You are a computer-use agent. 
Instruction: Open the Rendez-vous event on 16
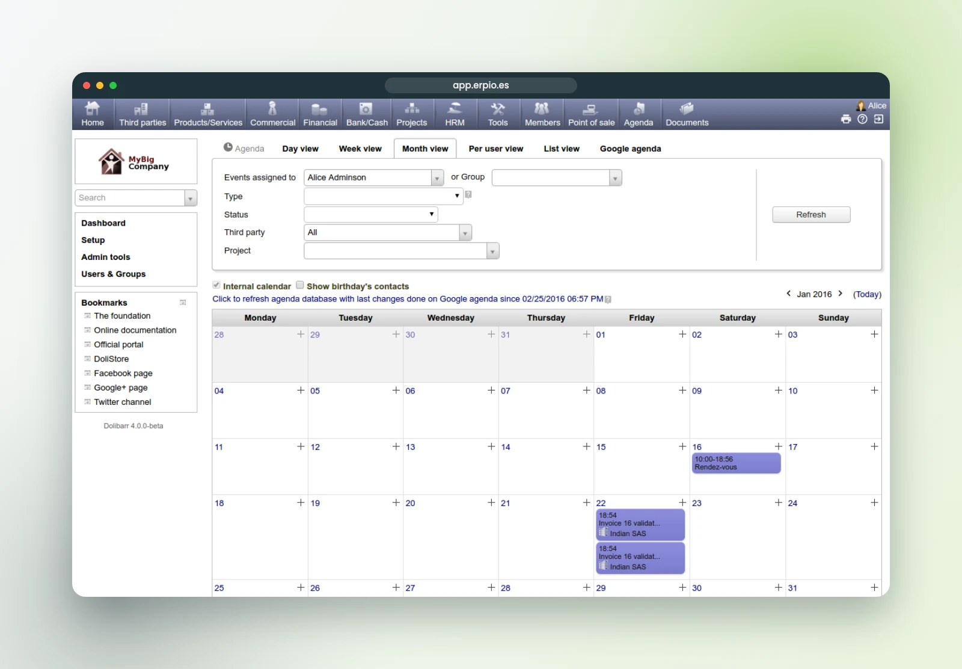tap(736, 463)
